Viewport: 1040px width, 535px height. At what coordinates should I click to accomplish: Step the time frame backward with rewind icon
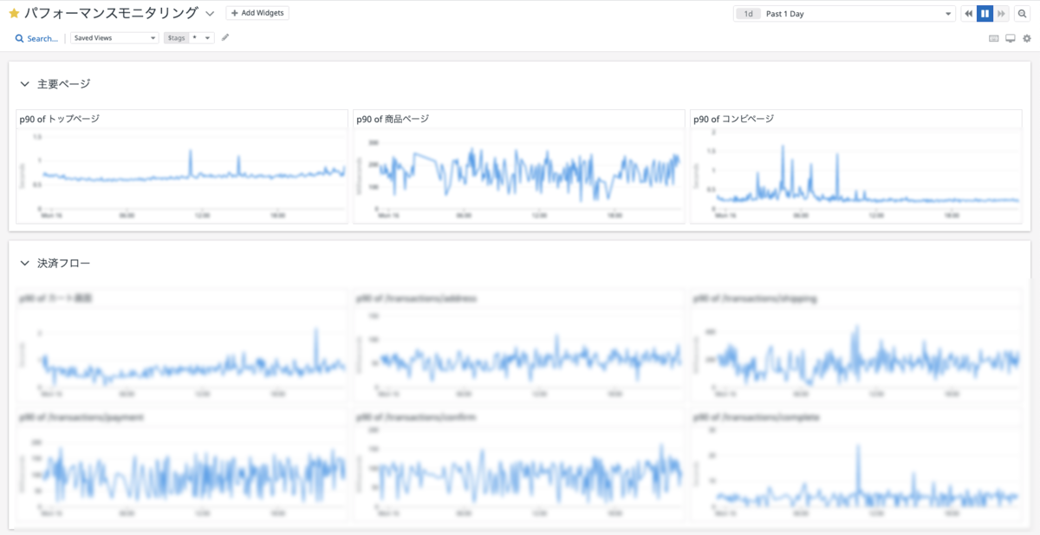click(x=969, y=14)
